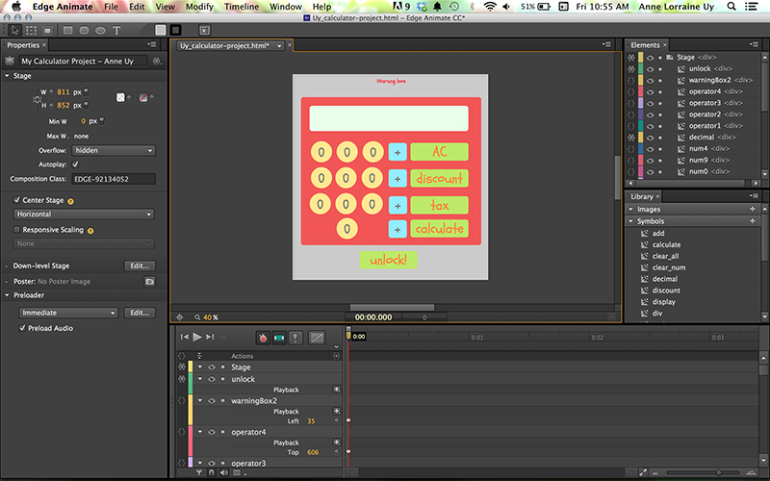The height and width of the screenshot is (481, 770).
Task: Toggle warningBox2 visibility in timeline
Action: pyautogui.click(x=212, y=400)
